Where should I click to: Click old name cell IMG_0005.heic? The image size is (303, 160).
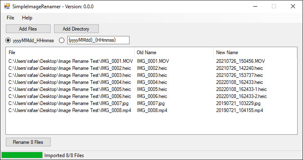pyautogui.click(x=152, y=89)
